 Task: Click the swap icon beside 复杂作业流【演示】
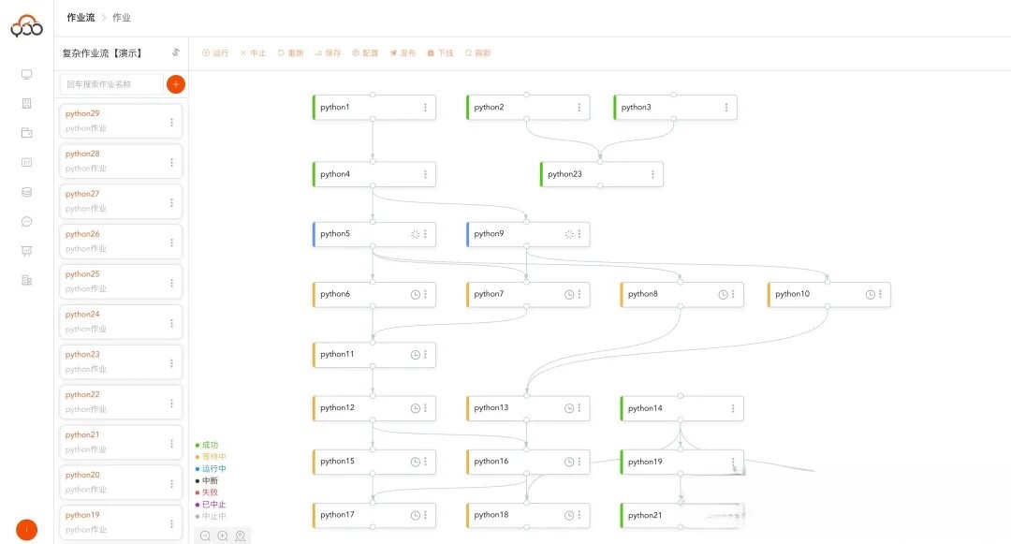pyautogui.click(x=175, y=52)
